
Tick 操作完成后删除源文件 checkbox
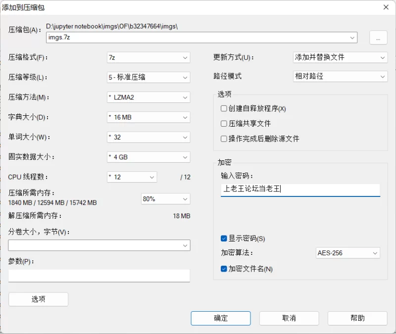pos(224,139)
